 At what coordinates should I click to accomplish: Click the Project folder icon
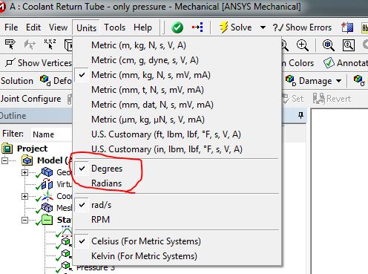click(7, 149)
